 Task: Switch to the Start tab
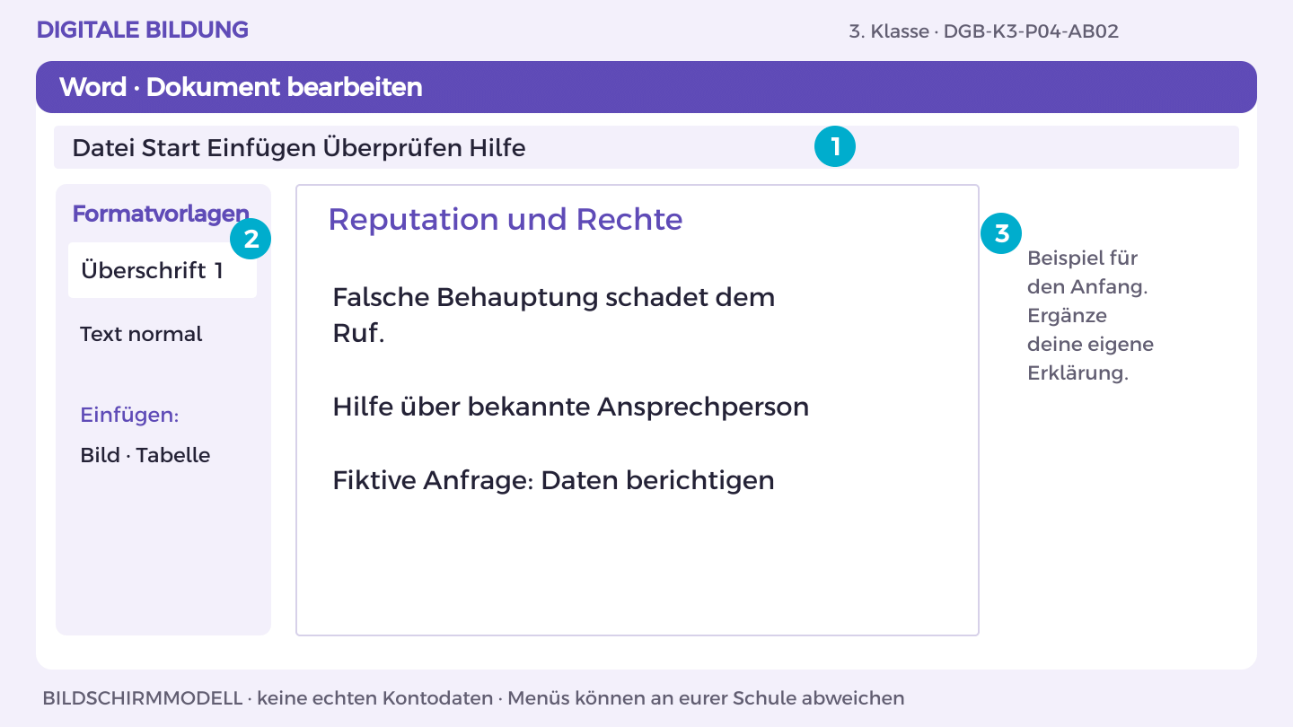coord(172,147)
